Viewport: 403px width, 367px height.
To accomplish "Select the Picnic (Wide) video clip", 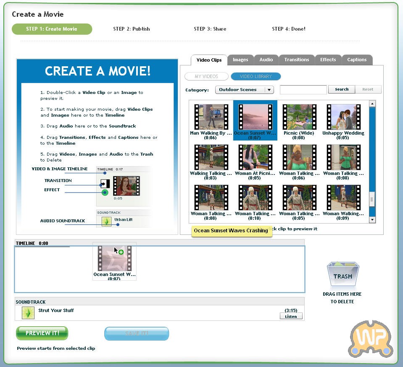I will [299, 117].
